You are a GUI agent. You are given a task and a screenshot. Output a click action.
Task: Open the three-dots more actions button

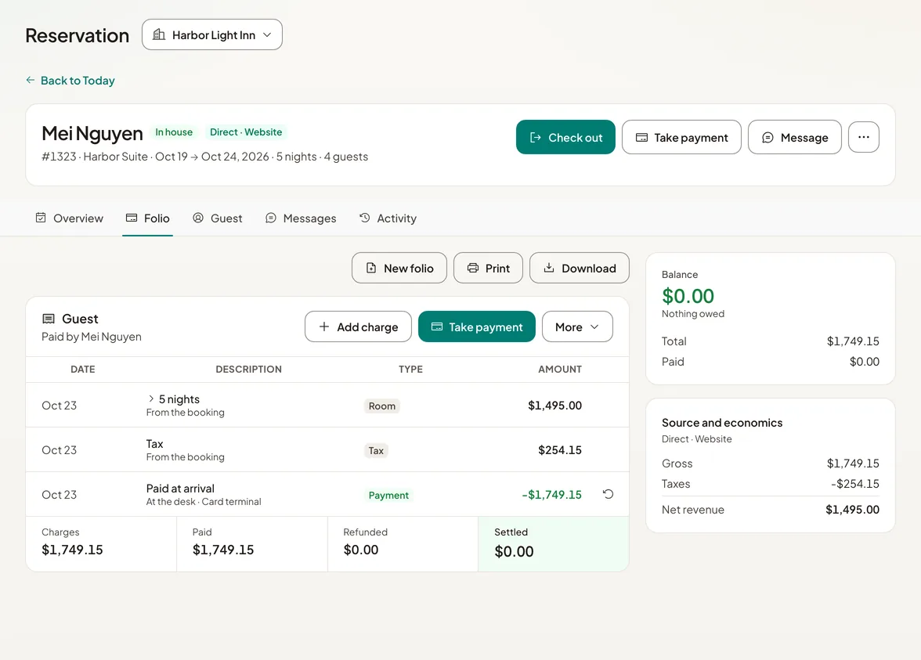863,138
